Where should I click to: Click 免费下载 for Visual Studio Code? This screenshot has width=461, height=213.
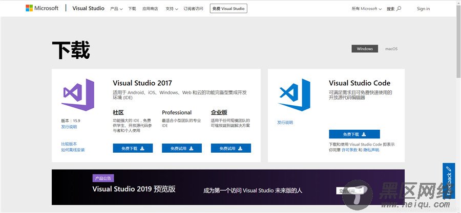354,134
